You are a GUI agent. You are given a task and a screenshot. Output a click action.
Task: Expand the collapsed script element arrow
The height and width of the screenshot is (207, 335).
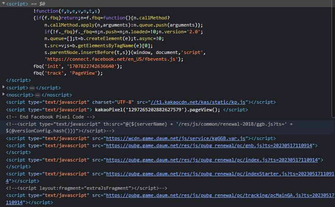click(3, 87)
